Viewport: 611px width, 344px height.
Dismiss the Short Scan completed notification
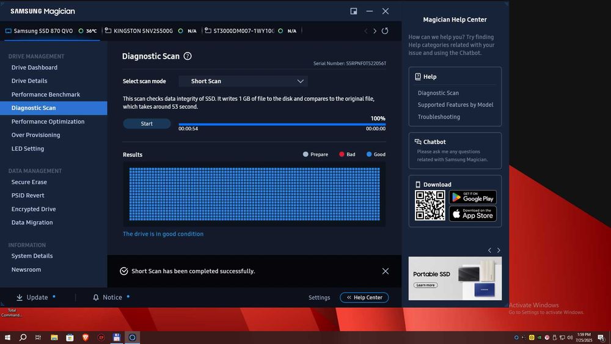[x=385, y=271]
